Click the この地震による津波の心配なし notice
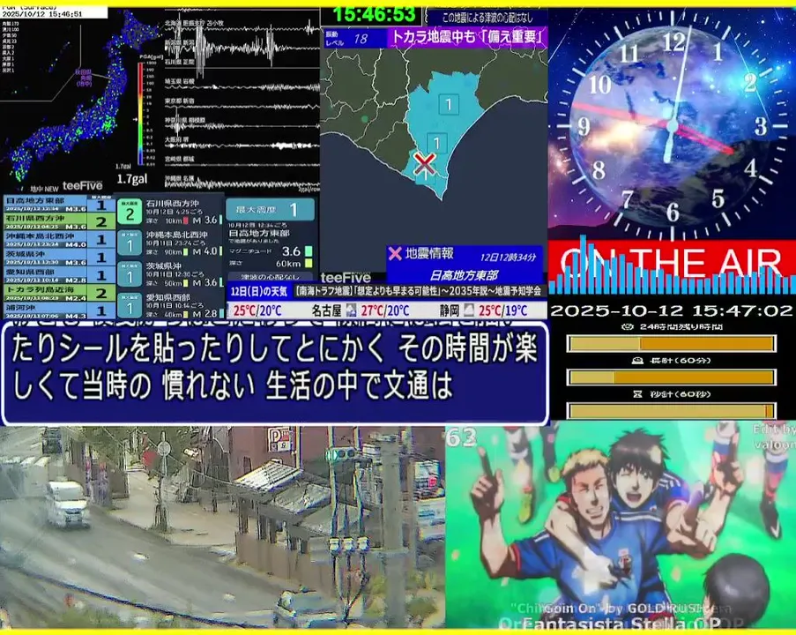 point(487,18)
